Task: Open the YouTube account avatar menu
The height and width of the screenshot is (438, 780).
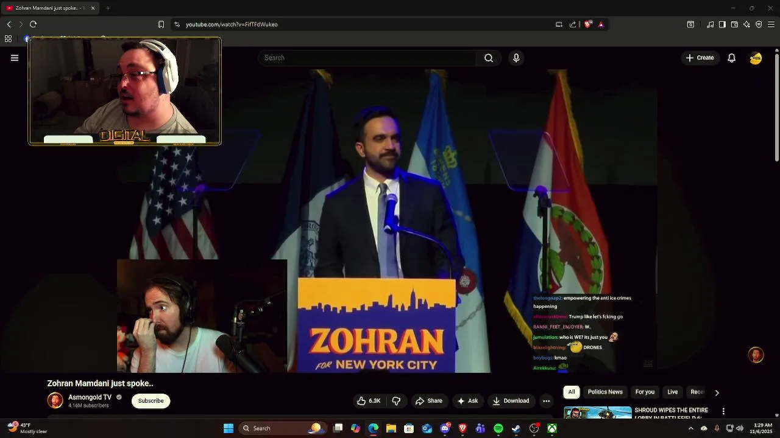Action: coord(756,58)
